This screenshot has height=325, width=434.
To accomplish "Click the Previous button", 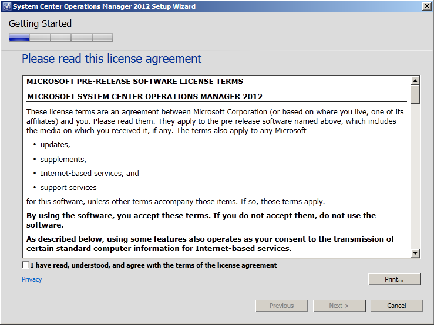I will pyautogui.click(x=281, y=306).
